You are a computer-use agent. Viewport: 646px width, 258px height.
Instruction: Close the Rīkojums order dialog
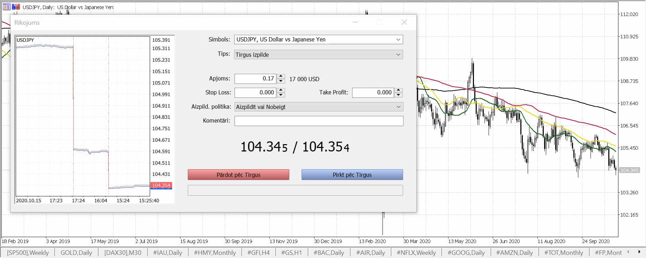click(x=404, y=22)
